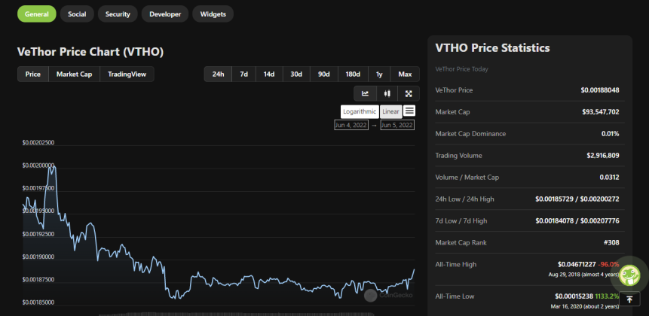
Task: Open fullscreen chart expand icon
Action: (409, 94)
